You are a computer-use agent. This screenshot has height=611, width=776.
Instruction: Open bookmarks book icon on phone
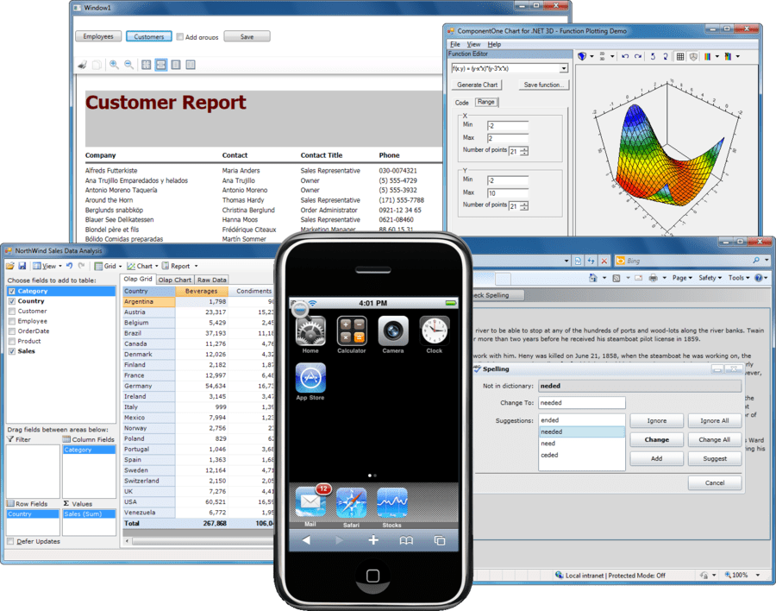tap(406, 540)
